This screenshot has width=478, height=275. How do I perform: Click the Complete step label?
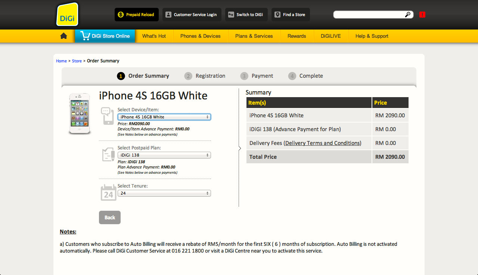point(311,76)
